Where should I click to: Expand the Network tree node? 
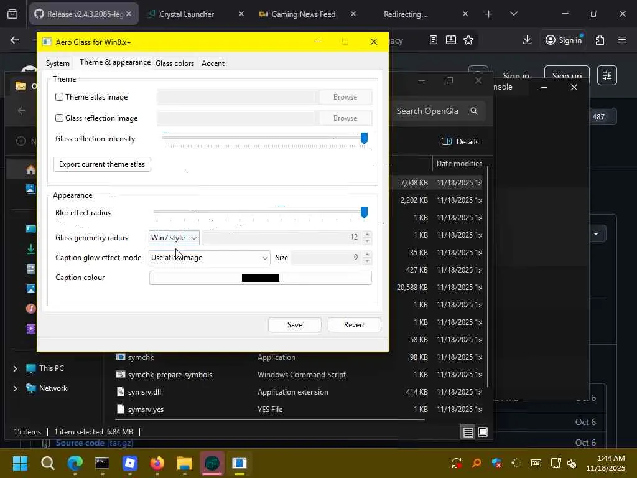[x=15, y=388]
